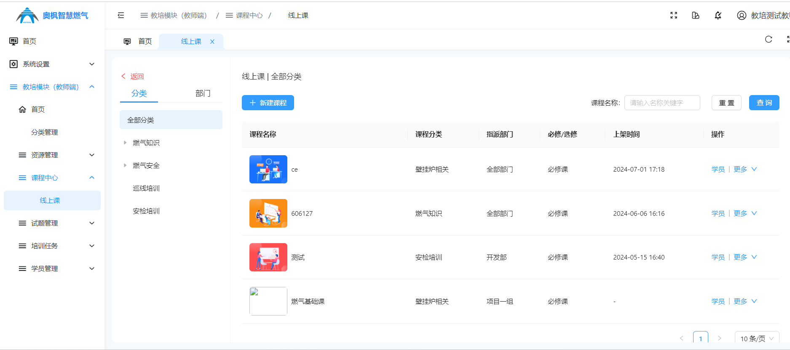Close the 线上课 tab with X
Viewport: 790px width, 350px height.
pos(212,41)
